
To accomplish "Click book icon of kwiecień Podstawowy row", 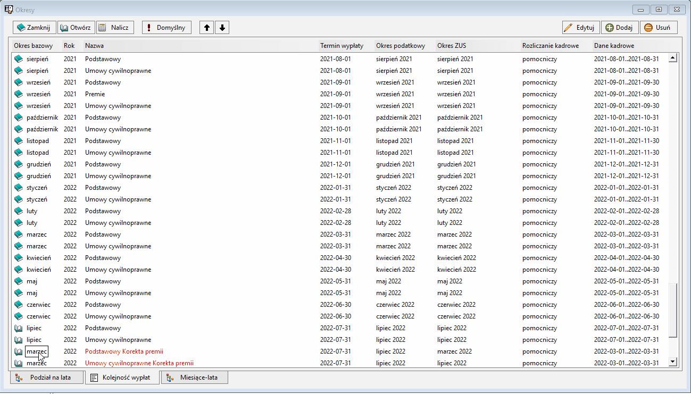I will [x=19, y=258].
